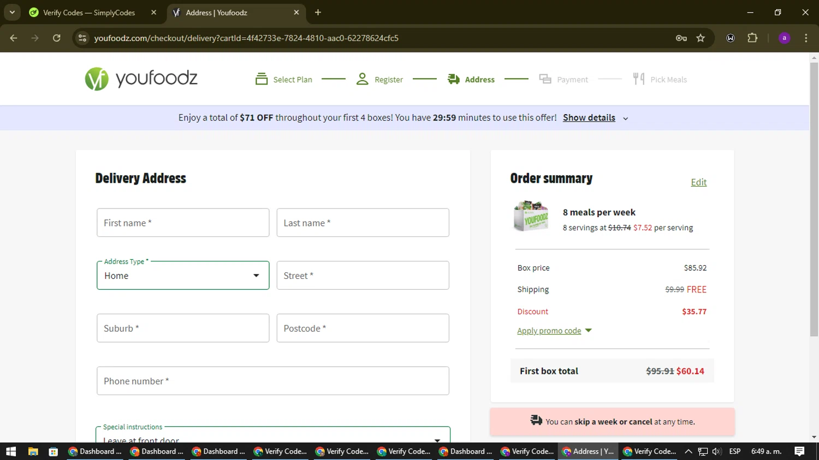Close the Address Youfoodz tab

(x=296, y=13)
